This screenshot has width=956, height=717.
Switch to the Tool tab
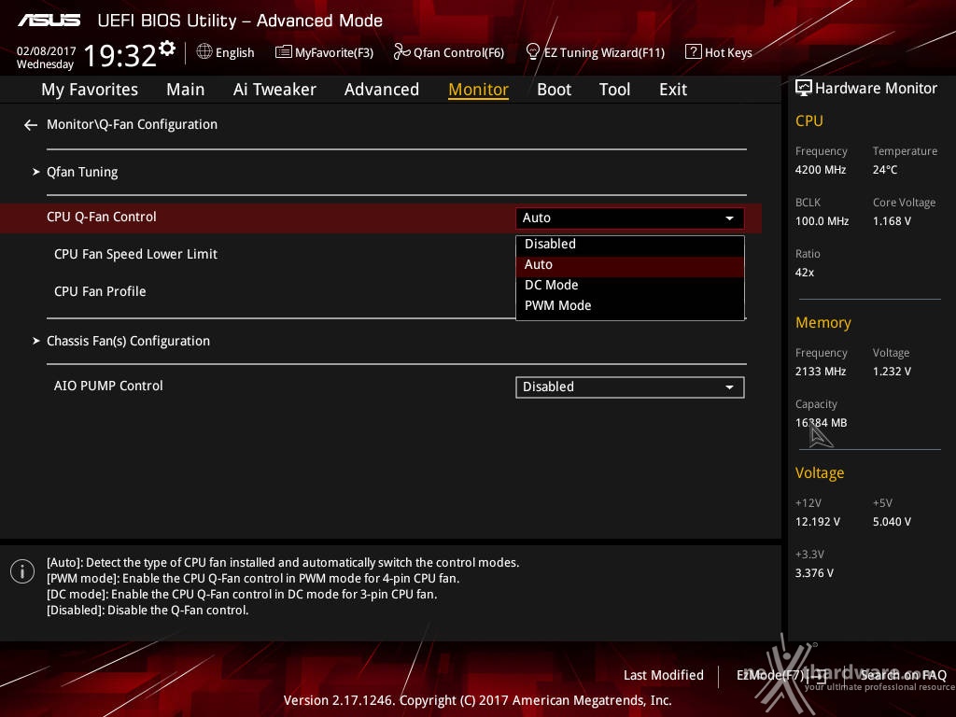point(614,90)
